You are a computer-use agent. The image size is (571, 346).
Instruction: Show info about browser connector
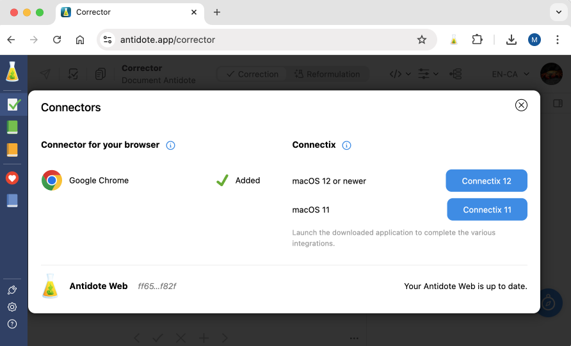171,145
